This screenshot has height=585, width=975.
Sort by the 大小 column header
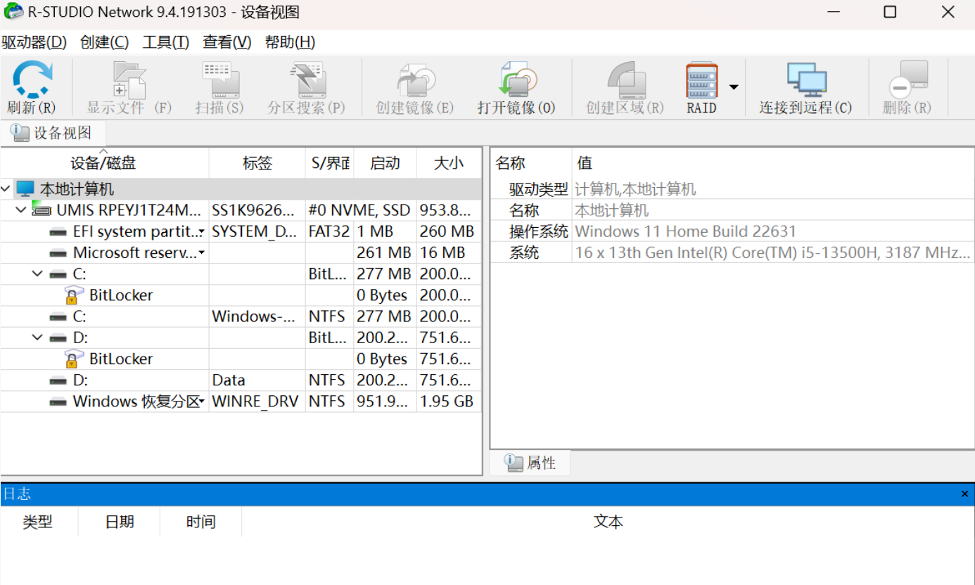pos(448,163)
